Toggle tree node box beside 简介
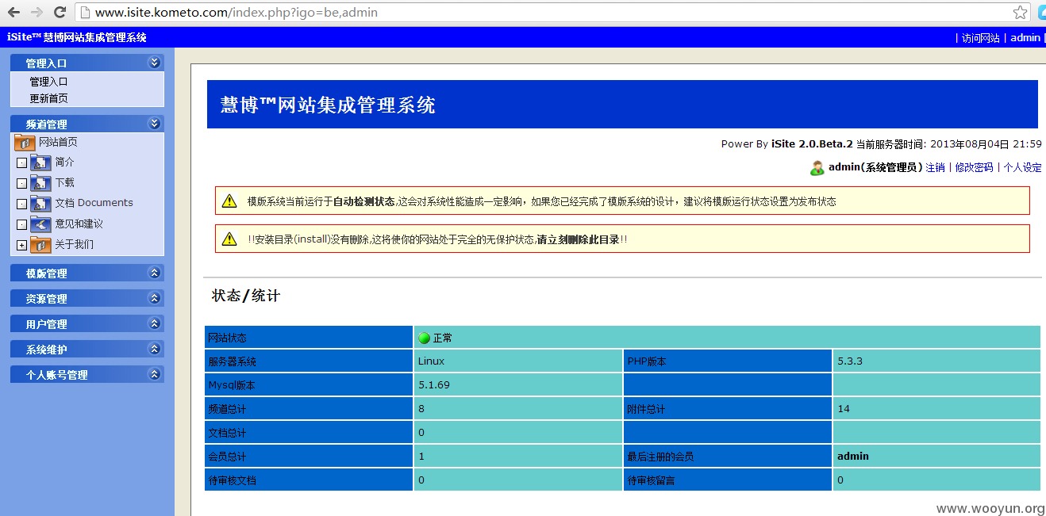 (x=21, y=163)
